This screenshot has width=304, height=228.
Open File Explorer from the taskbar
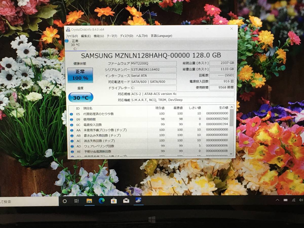(89, 201)
